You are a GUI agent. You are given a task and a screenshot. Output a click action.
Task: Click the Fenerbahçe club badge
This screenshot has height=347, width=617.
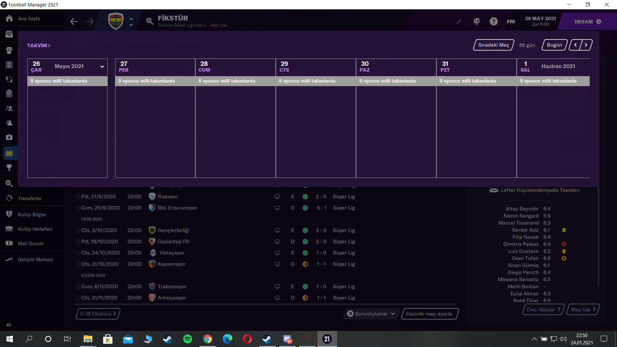click(116, 21)
